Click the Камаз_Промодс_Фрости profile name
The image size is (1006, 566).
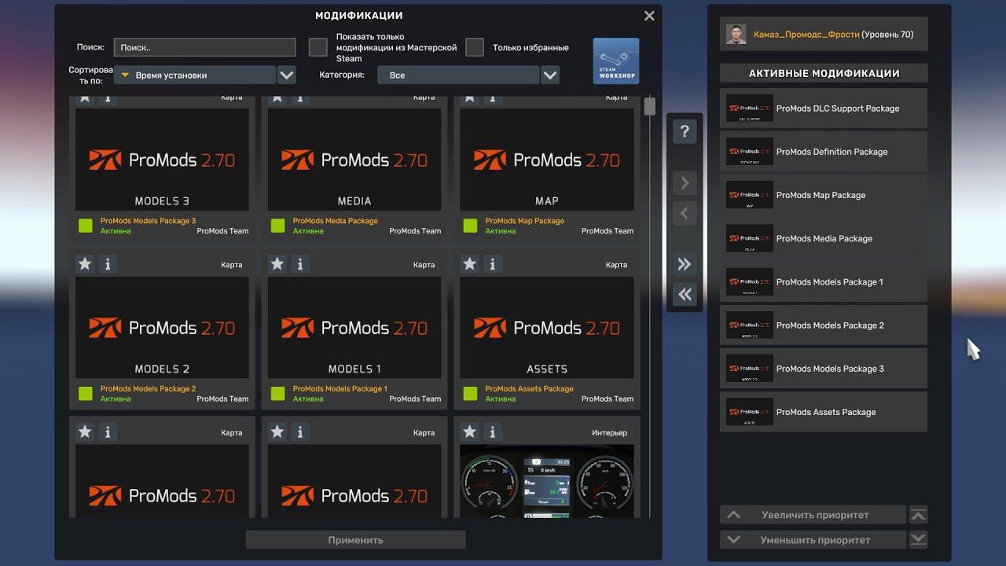806,35
